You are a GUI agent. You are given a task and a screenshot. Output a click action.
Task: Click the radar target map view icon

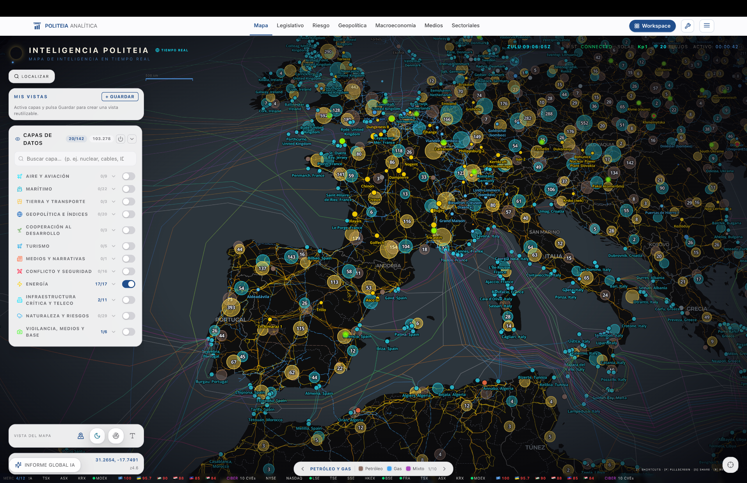point(116,436)
